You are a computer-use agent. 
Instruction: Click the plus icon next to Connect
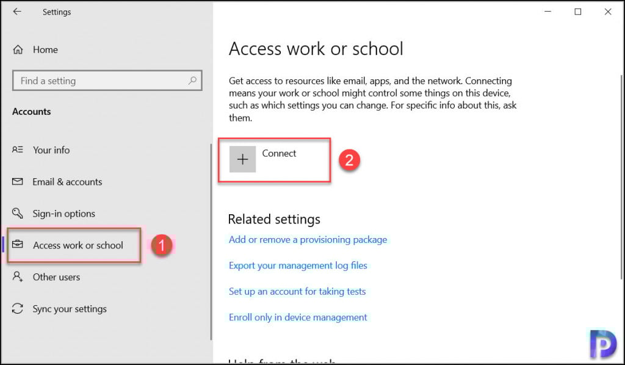pos(242,159)
